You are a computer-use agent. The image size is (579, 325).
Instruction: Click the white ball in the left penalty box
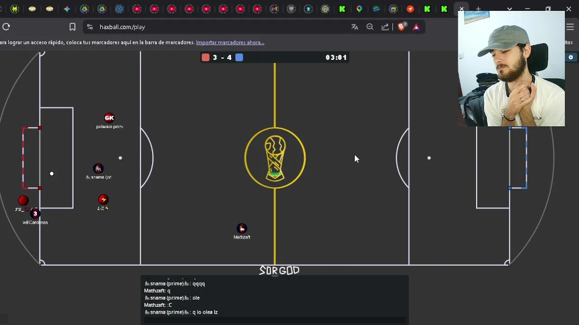pos(52,174)
